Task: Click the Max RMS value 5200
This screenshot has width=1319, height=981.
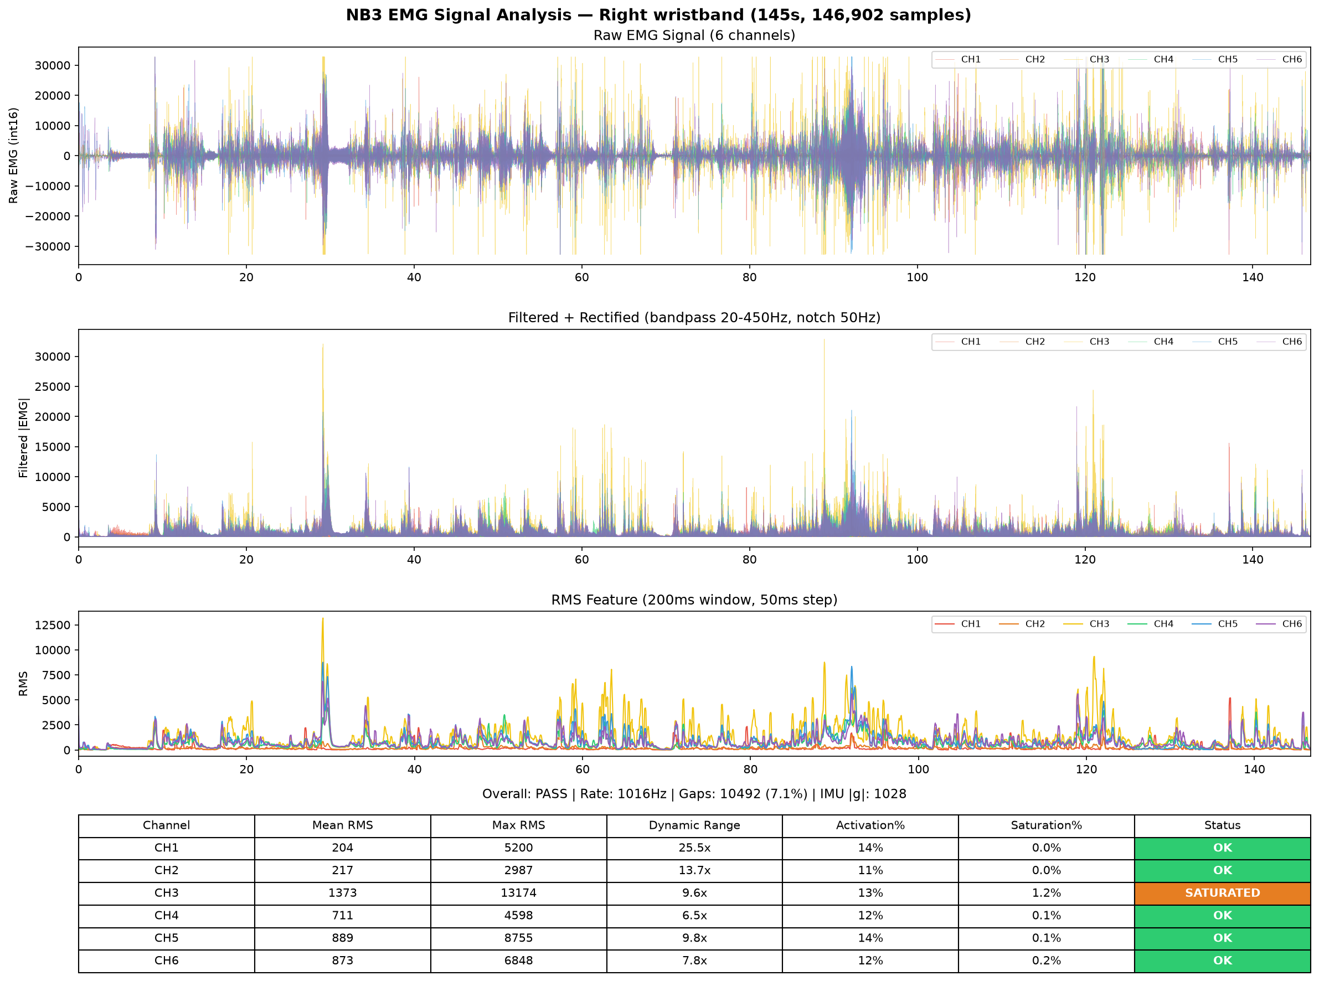Action: coord(518,848)
